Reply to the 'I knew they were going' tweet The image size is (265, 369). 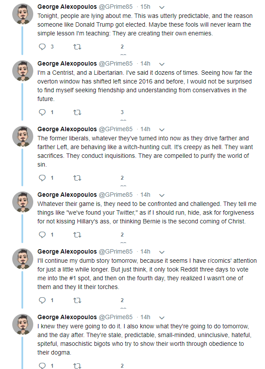click(x=42, y=366)
